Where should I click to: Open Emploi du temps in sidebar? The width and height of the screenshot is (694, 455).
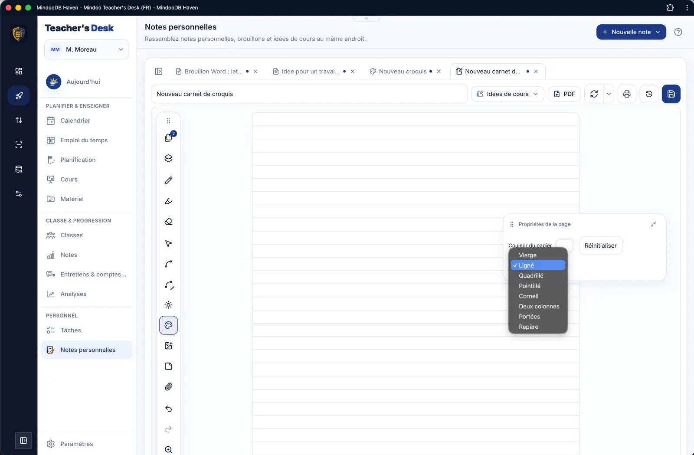click(x=87, y=140)
